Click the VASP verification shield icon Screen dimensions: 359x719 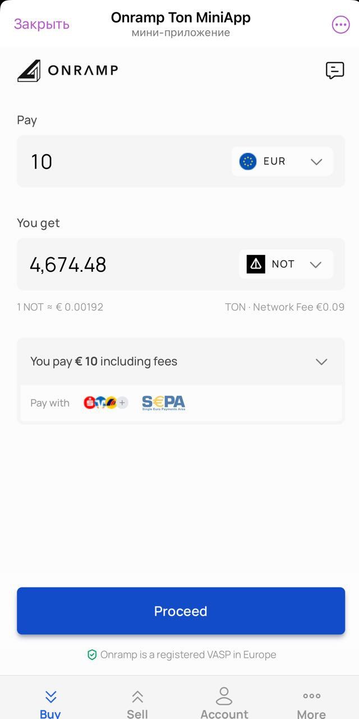pyautogui.click(x=93, y=654)
